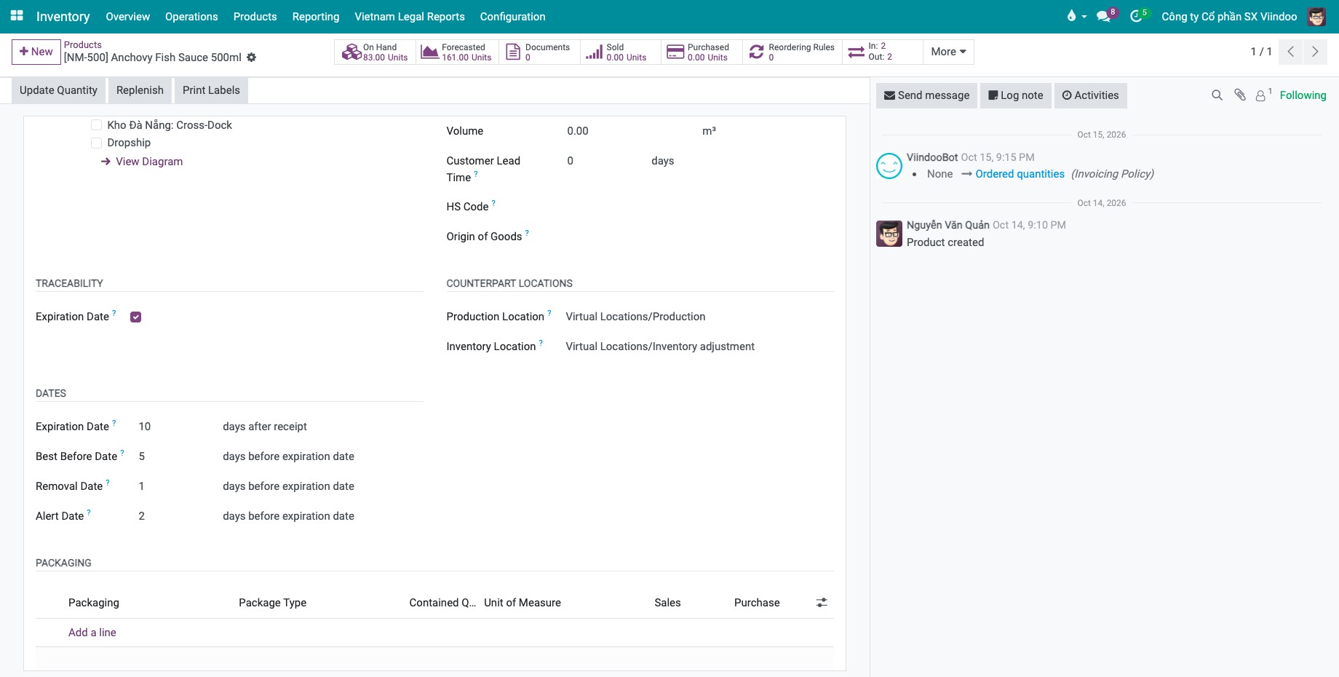Click the user avatar in top bar
The height and width of the screenshot is (677, 1339).
[x=1316, y=17]
